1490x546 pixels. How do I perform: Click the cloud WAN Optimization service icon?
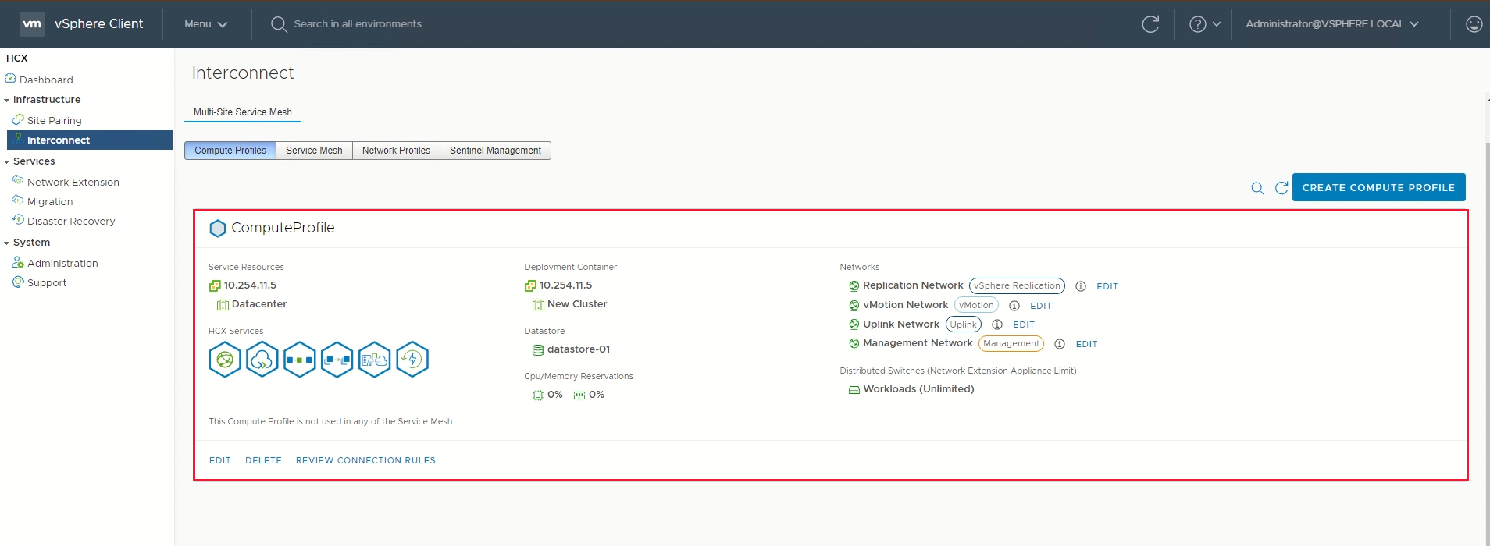262,360
